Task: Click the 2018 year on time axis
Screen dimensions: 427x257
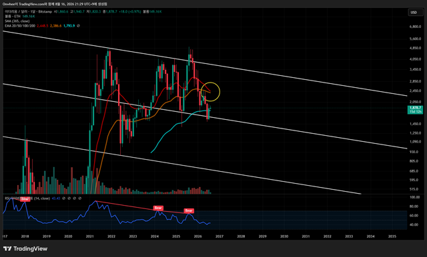Action: tap(25, 236)
